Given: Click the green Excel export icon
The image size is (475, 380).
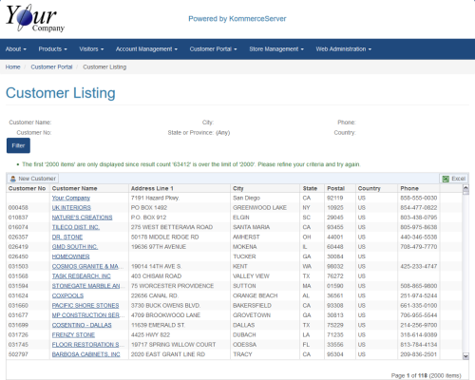Looking at the screenshot, I should click(446, 179).
